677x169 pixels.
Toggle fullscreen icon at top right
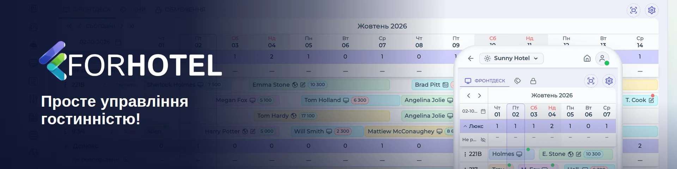click(634, 10)
